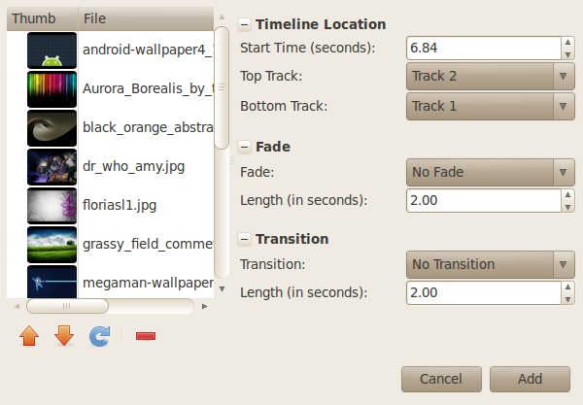Collapse the Fade section
Image resolution: width=583 pixels, height=405 pixels.
tap(244, 148)
